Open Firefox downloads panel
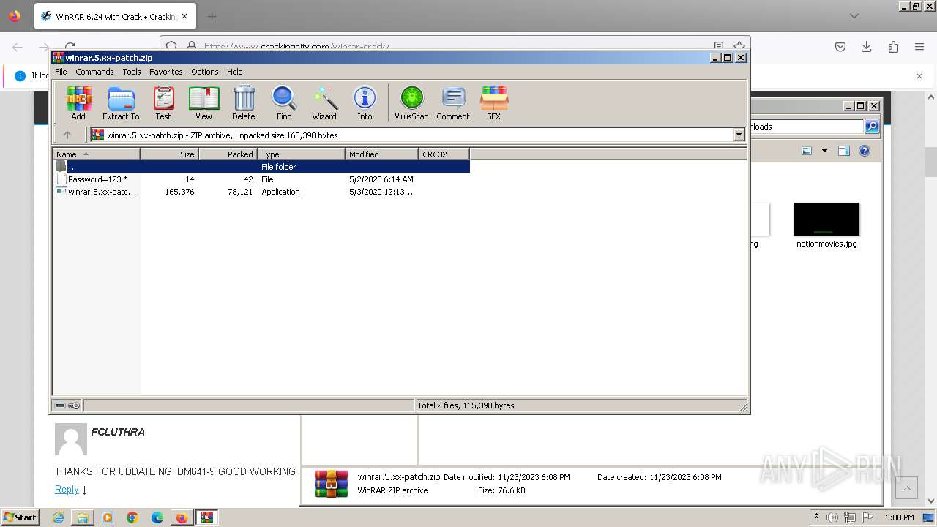 coord(867,46)
